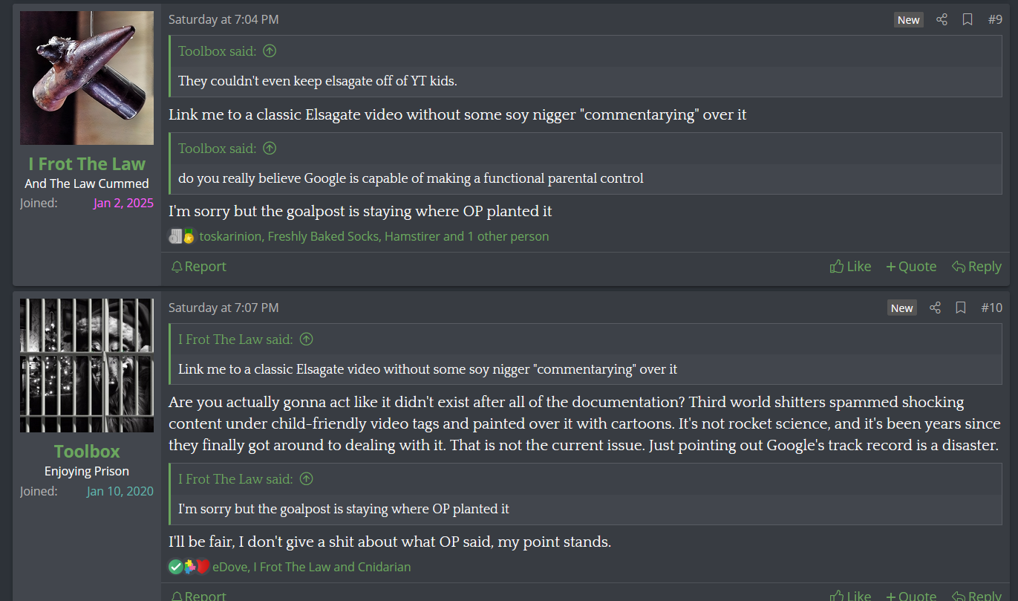Image resolution: width=1018 pixels, height=601 pixels.
Task: Quote the post by I Frot The Law
Action: click(911, 267)
